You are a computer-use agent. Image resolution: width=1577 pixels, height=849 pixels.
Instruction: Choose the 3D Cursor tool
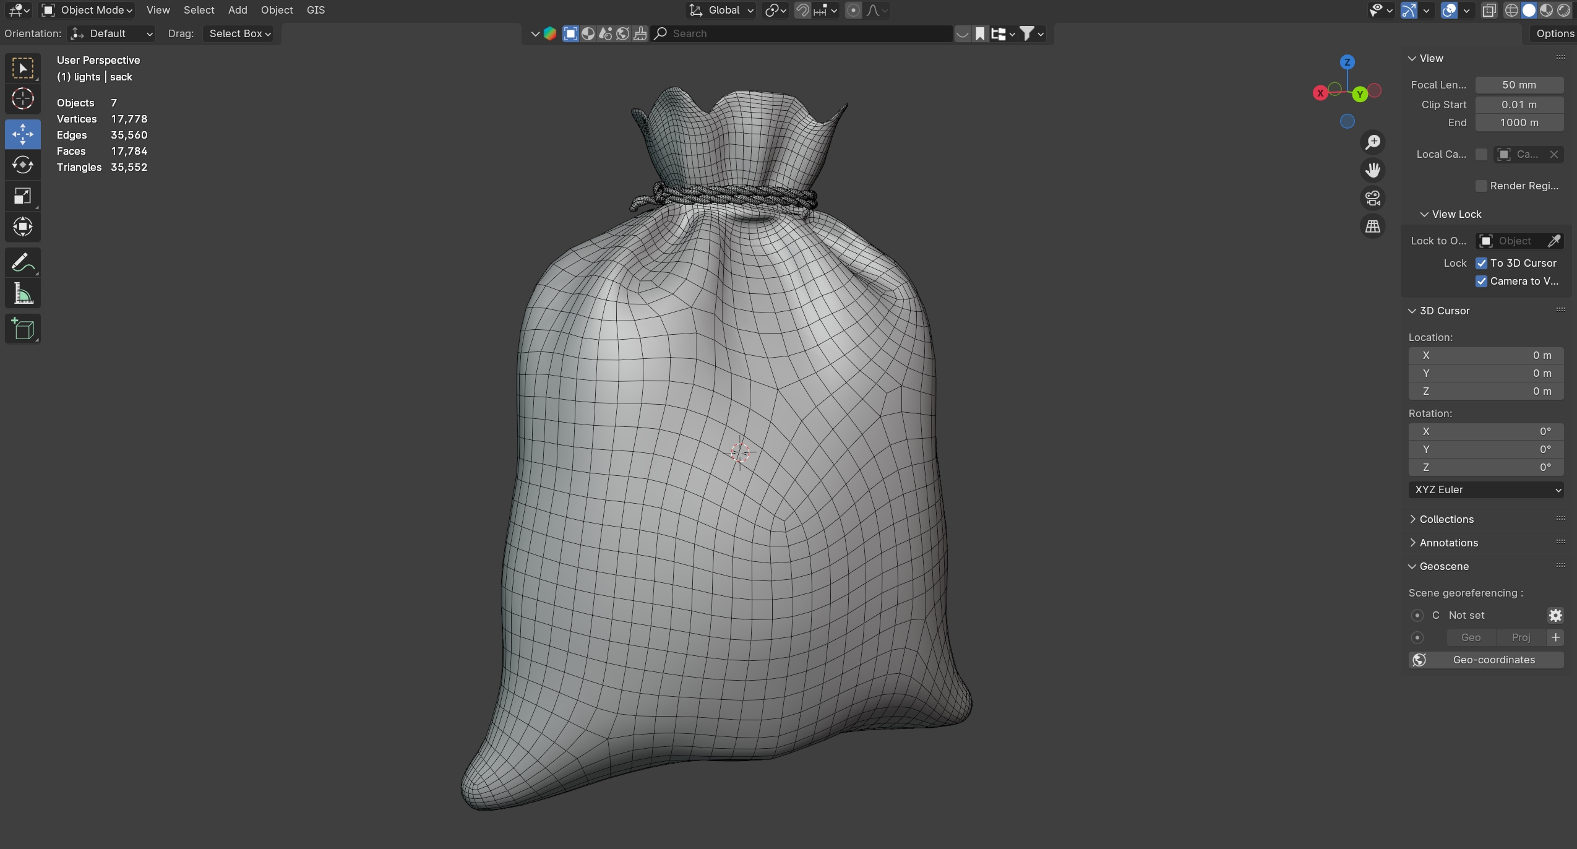point(23,99)
